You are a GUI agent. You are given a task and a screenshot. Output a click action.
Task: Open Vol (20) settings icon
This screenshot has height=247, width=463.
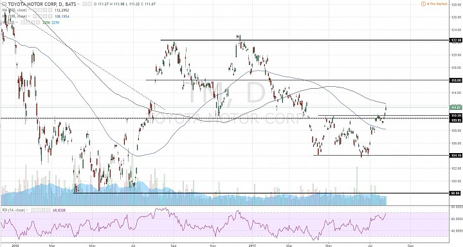[x=28, y=23]
